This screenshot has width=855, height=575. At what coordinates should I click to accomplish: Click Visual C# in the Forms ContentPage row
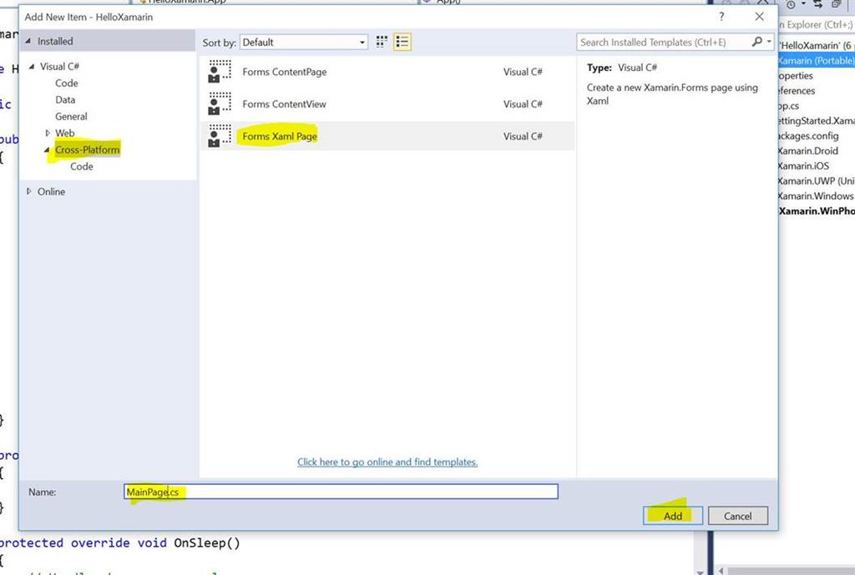[523, 72]
